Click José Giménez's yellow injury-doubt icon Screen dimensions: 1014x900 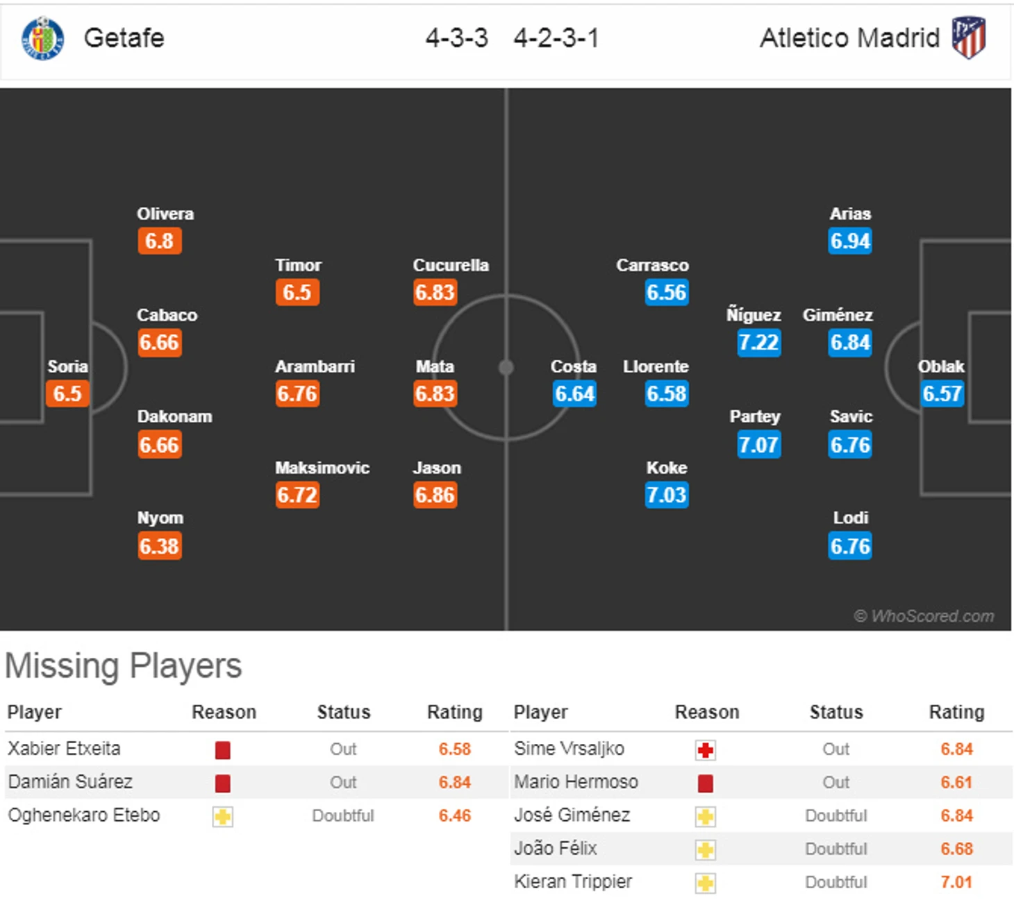pyautogui.click(x=705, y=817)
